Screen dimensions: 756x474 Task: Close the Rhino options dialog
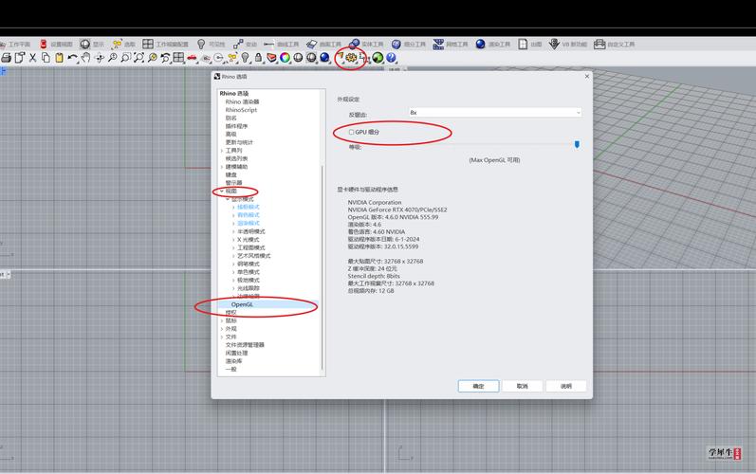tap(587, 76)
